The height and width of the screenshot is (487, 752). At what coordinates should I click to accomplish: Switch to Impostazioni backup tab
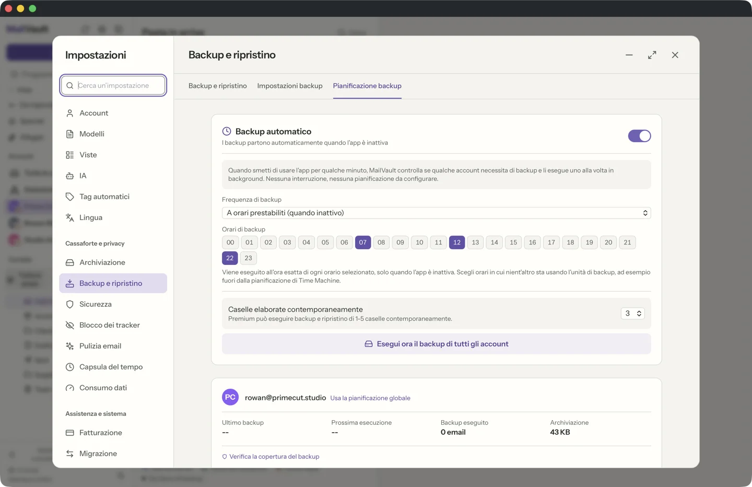[x=290, y=86]
